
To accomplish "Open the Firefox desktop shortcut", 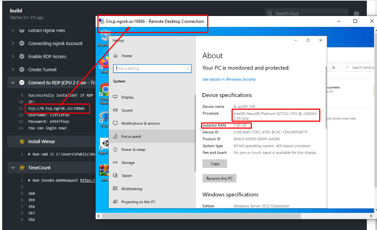I will (105, 65).
